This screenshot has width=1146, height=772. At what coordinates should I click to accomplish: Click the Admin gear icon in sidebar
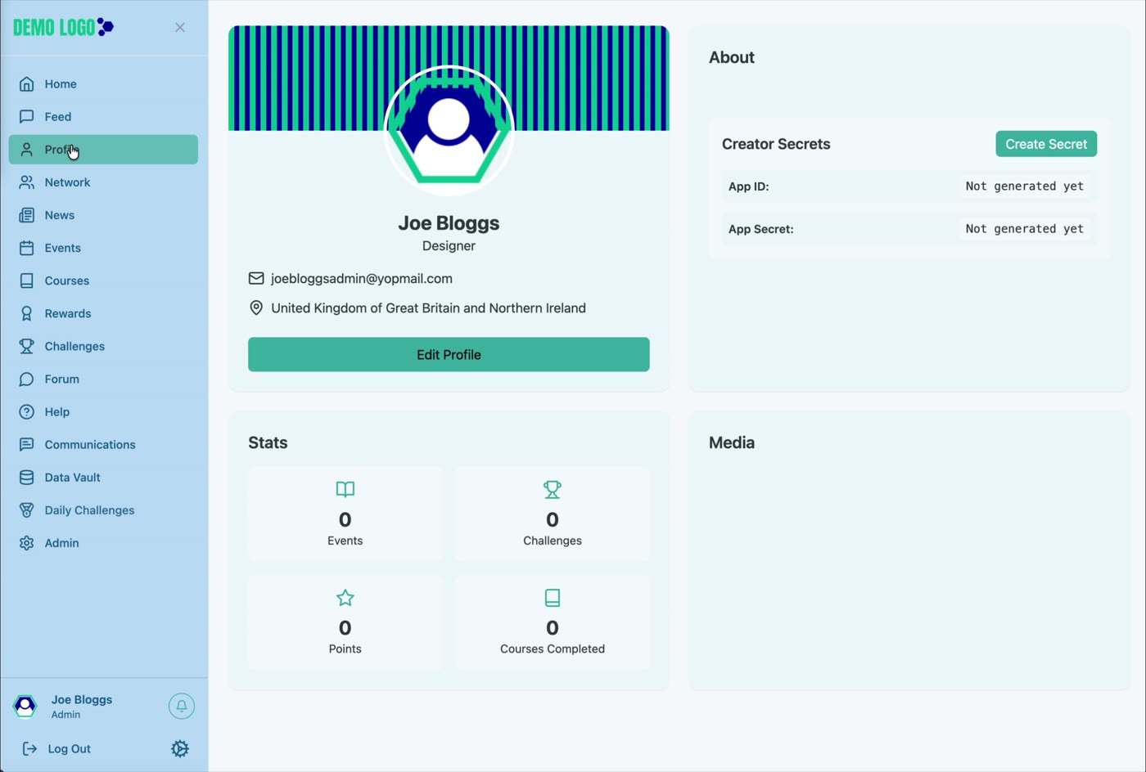pos(27,543)
